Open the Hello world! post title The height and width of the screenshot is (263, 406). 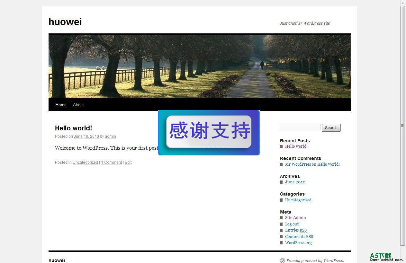(74, 128)
